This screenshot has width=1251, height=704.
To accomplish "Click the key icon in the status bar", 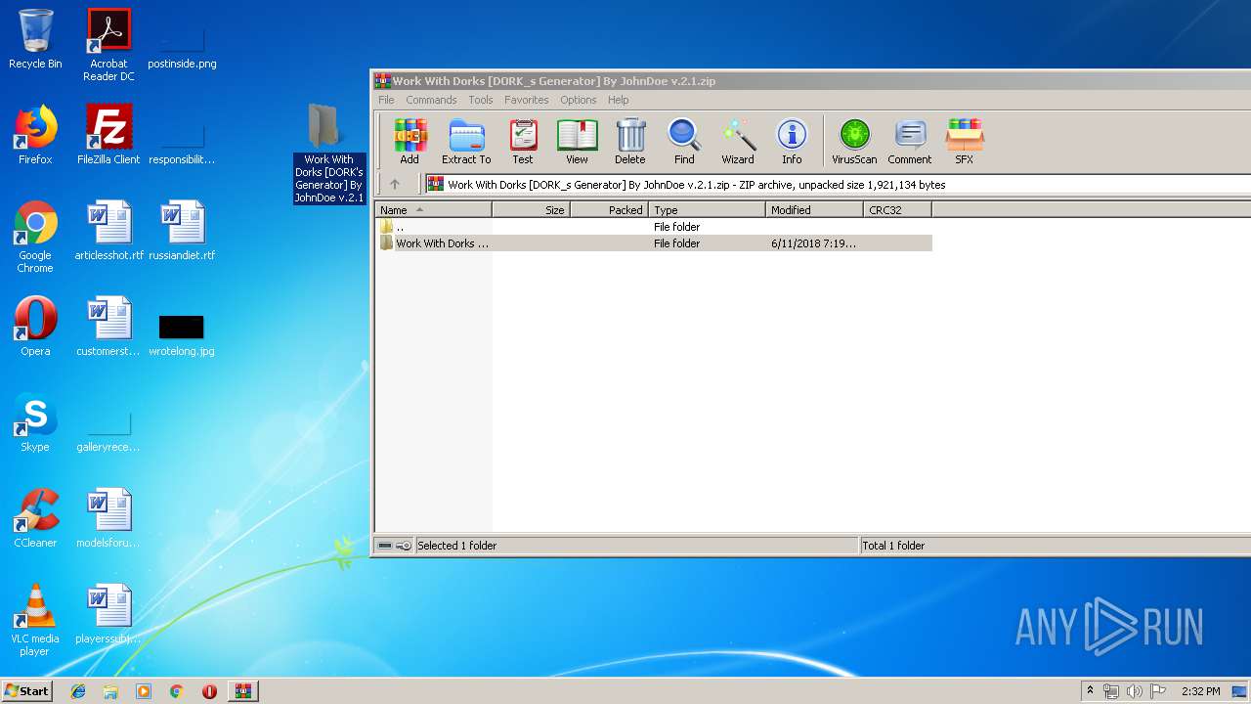I will [404, 546].
